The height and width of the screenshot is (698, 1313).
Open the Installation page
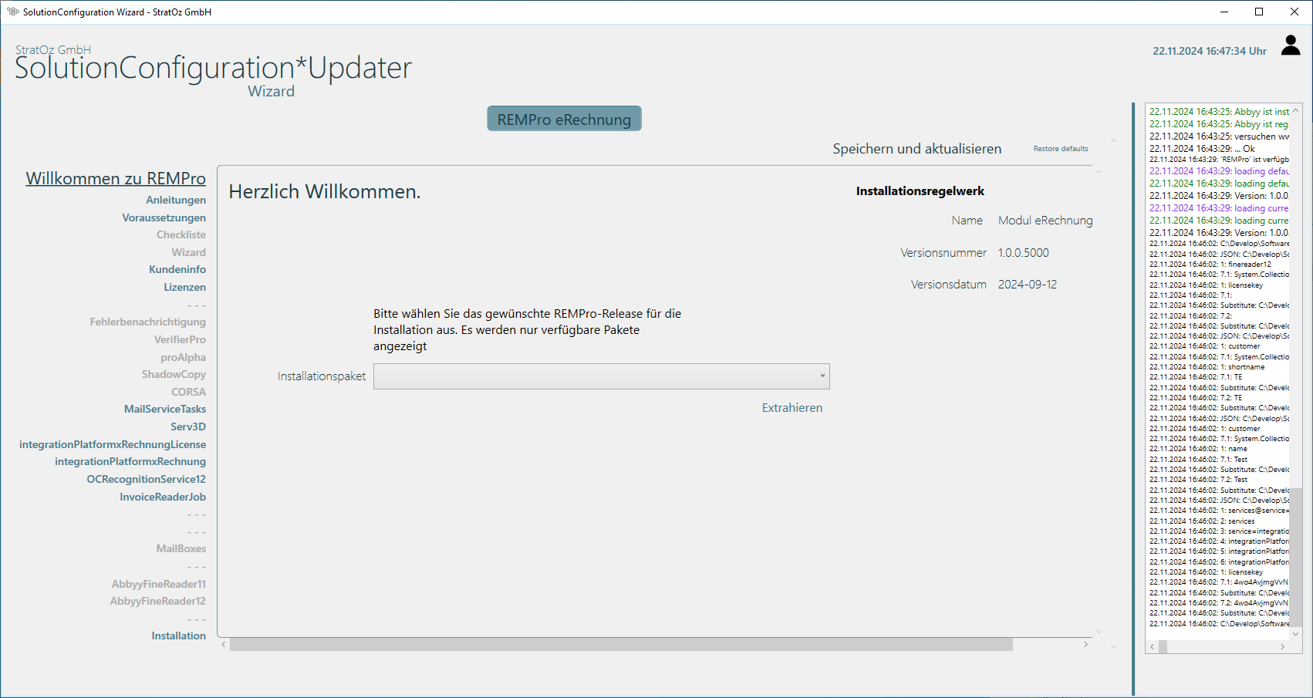click(x=178, y=636)
